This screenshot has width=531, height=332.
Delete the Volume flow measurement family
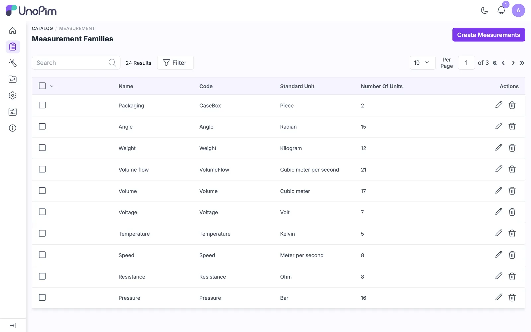click(512, 169)
